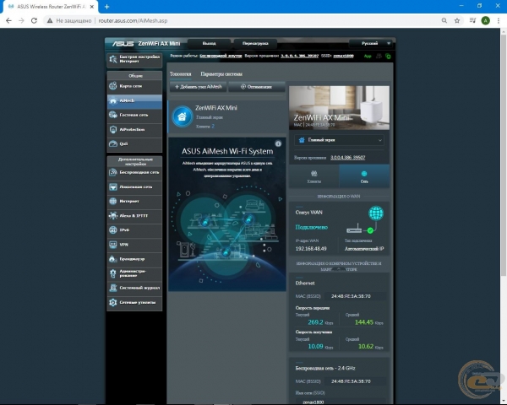
Task: Open the LAN settings
Action: [x=134, y=187]
